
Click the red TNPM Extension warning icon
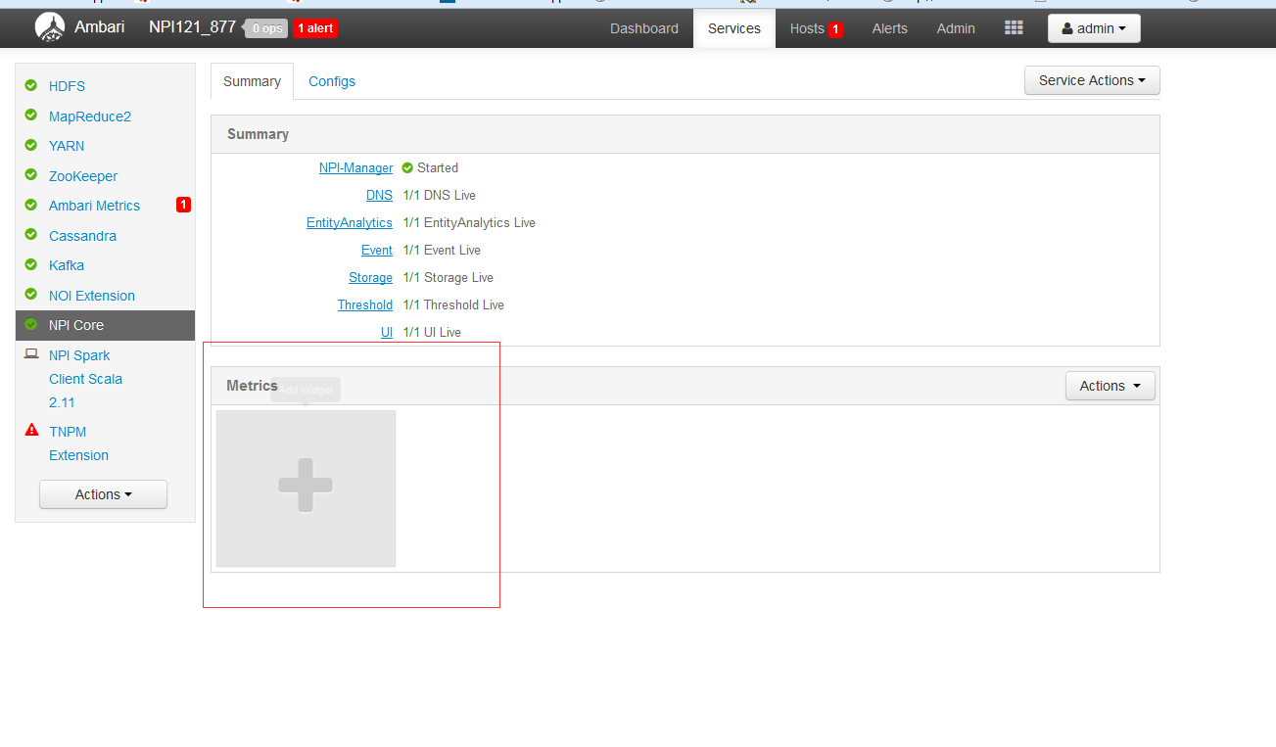point(31,431)
